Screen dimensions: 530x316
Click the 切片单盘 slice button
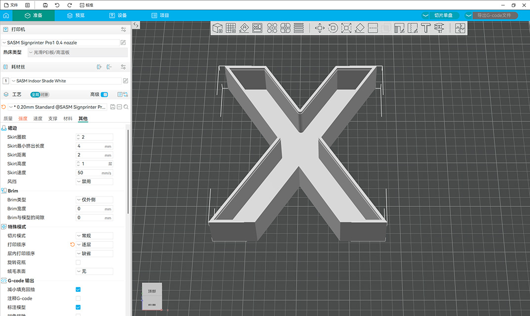[442, 15]
